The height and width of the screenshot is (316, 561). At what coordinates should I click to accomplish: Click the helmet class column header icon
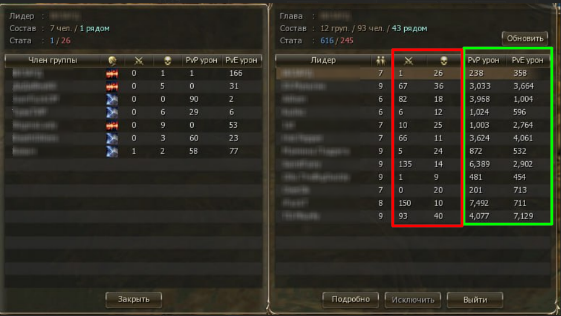pos(112,61)
